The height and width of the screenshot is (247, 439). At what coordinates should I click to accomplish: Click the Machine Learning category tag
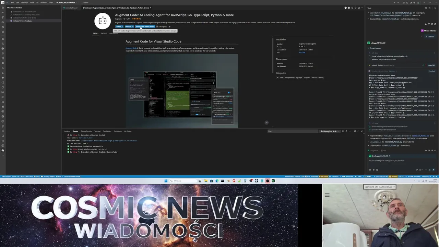317,78
